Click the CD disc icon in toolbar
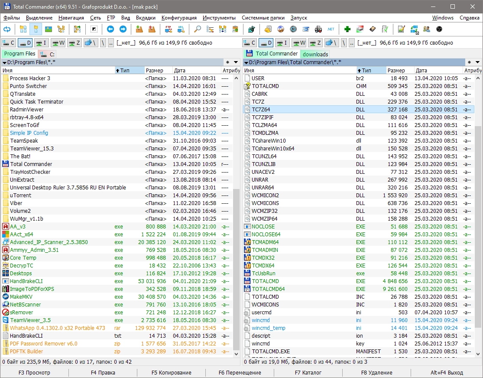The height and width of the screenshot is (378, 483). pos(281,29)
